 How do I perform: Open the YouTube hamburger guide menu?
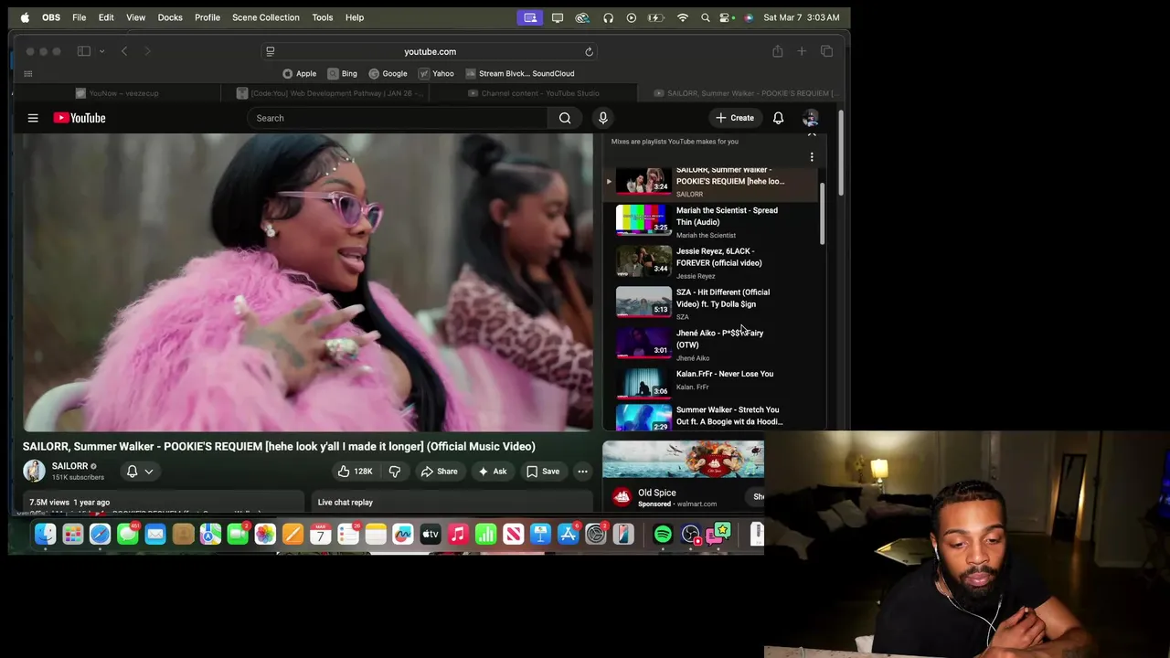coord(33,118)
